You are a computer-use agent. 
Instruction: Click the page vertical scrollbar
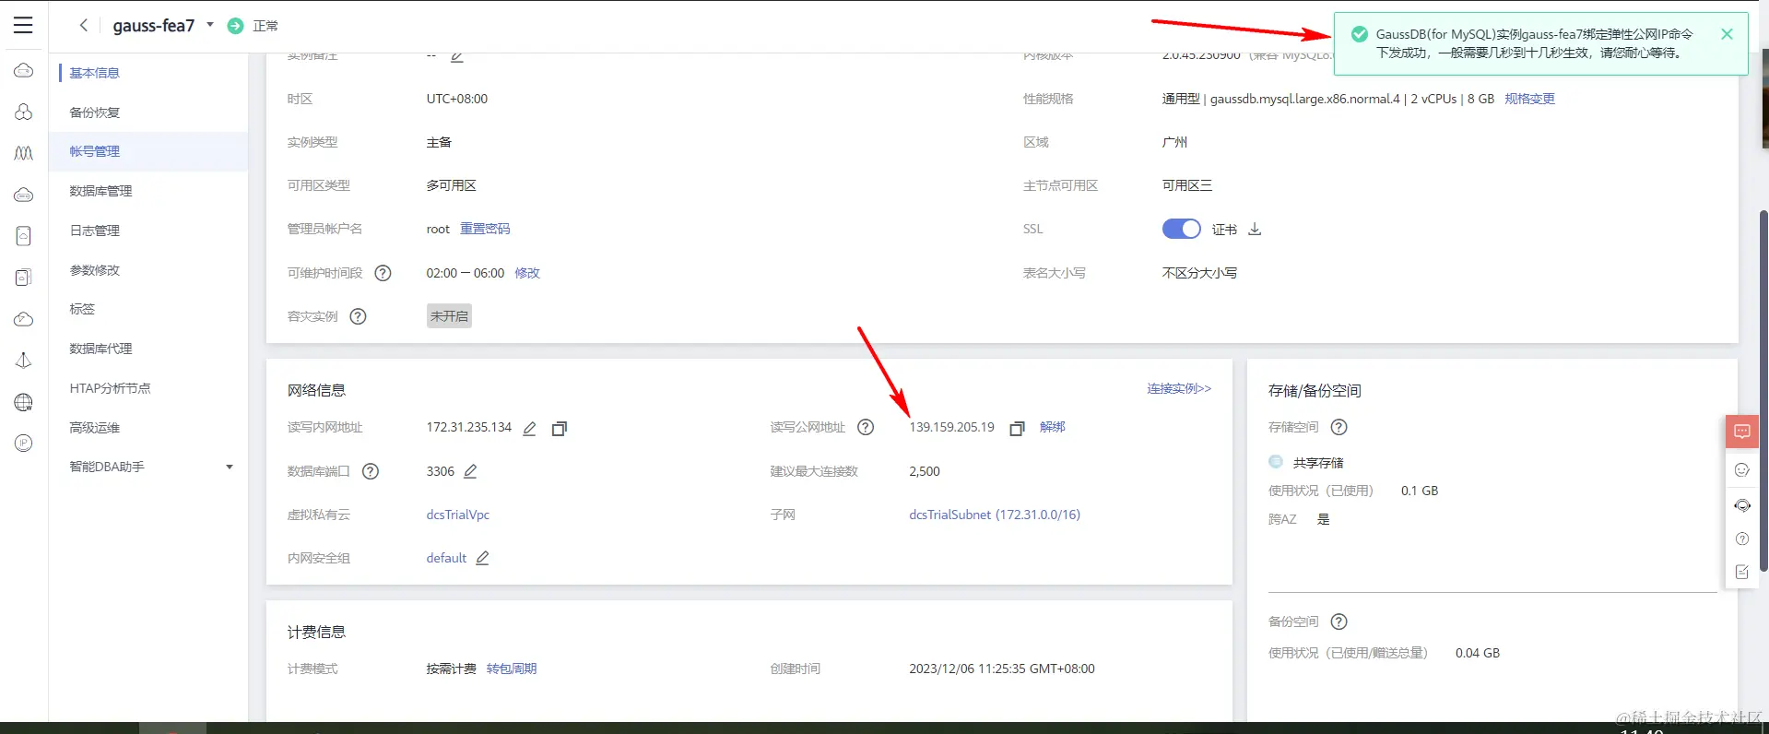click(x=1764, y=392)
